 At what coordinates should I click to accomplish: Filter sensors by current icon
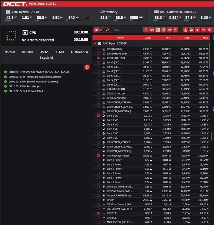tap(203, 30)
